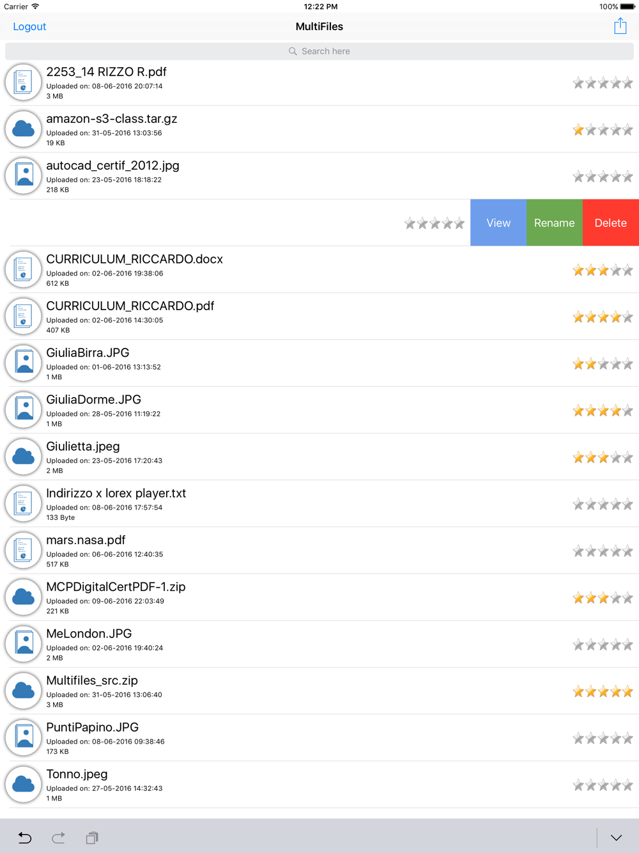Tap the cloud icon for Multifiles_src.zip
The image size is (639, 853).
(24, 690)
